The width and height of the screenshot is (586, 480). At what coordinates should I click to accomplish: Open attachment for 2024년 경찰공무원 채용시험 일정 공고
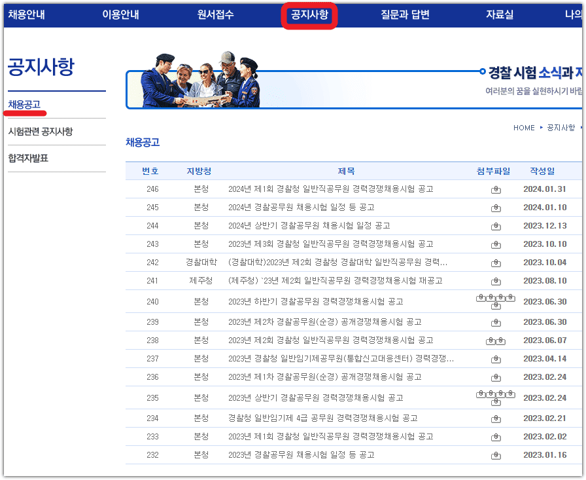(x=497, y=208)
